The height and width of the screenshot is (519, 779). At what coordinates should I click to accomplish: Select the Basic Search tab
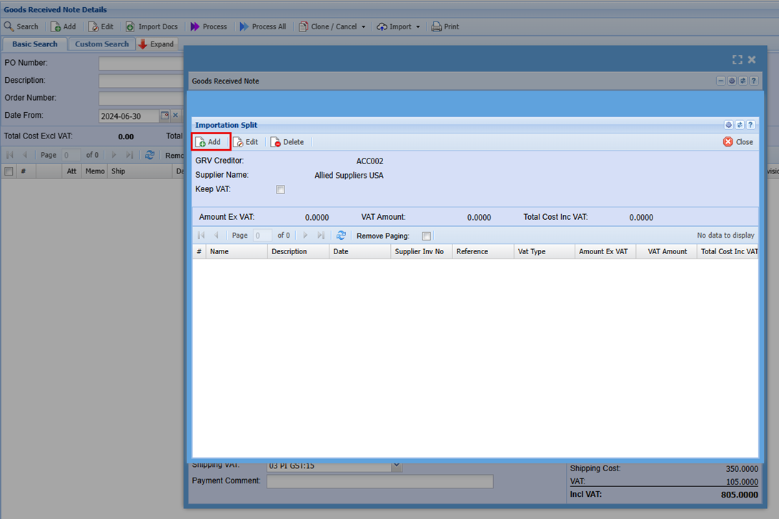pos(34,44)
